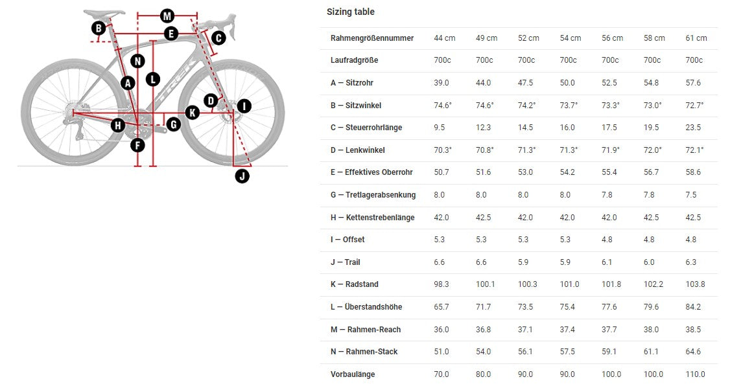Select the Rahmengrößennummer row label
This screenshot has width=741, height=388.
pyautogui.click(x=371, y=38)
